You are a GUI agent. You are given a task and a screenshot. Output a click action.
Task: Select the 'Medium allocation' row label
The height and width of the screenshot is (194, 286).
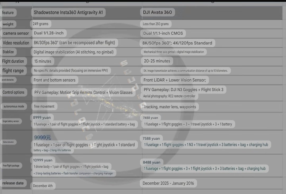coord(8,142)
